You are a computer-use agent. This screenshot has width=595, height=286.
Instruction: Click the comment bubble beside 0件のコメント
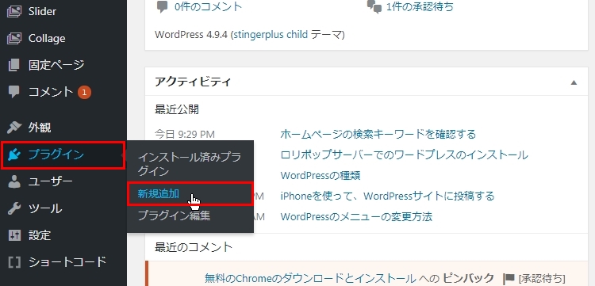coord(162,7)
